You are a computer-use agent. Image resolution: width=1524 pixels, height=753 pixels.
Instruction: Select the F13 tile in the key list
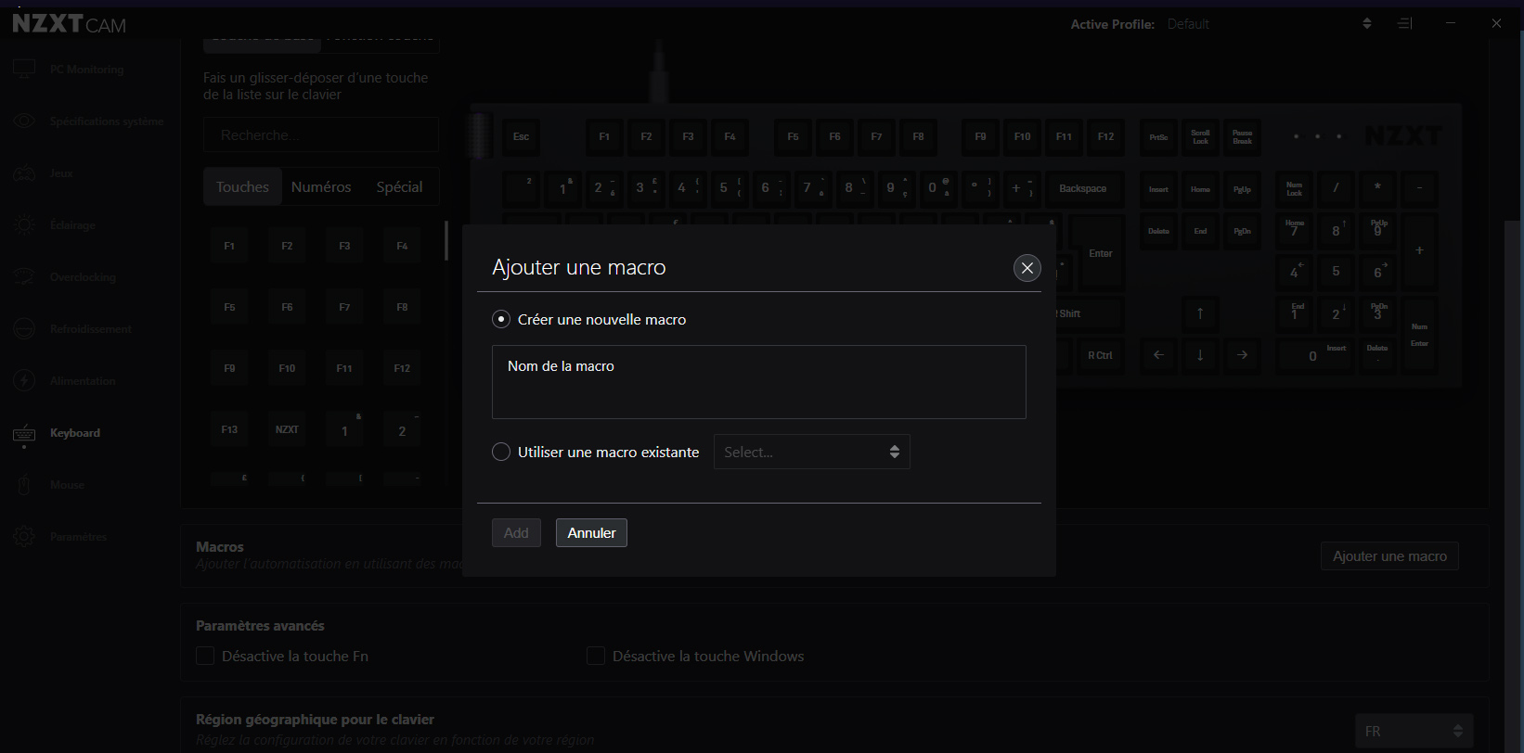(229, 429)
